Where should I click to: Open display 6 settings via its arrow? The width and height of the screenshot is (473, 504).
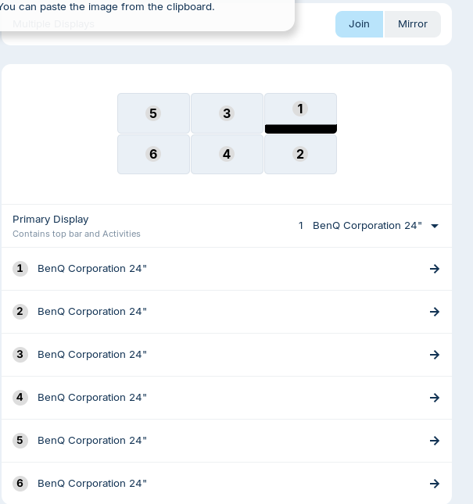[435, 484]
